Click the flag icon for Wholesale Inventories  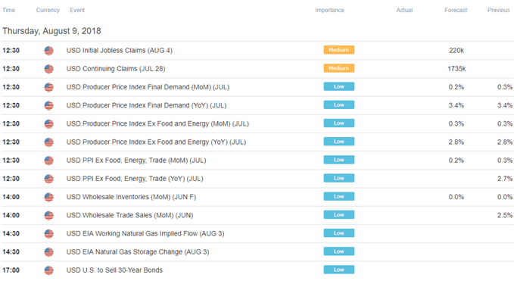point(49,197)
